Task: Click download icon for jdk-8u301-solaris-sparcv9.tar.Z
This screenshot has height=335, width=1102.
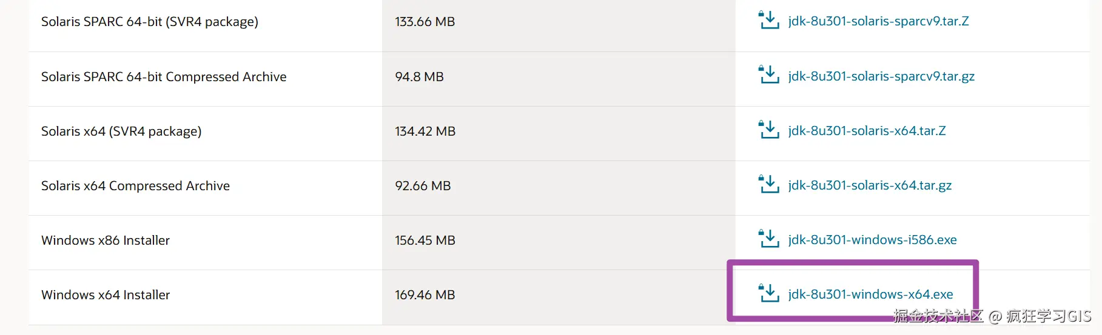Action: pos(769,20)
